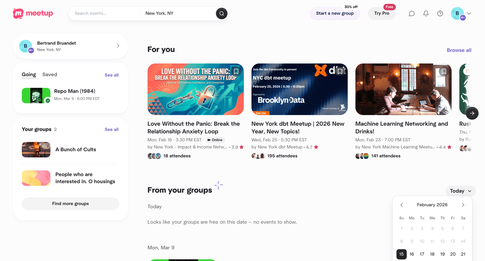Viewport: 485px width, 261px height.
Task: Open the Today date dropdown
Action: pos(460,191)
